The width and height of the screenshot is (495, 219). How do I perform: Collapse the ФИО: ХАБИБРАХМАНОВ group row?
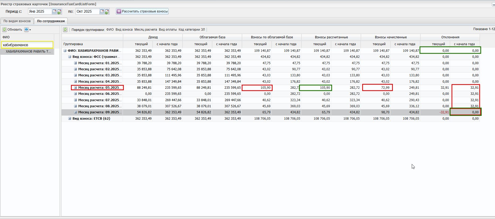(x=65, y=51)
